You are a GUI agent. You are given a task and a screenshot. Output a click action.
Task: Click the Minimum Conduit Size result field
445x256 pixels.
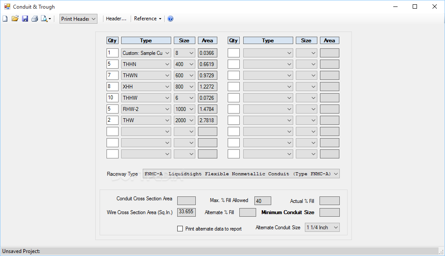[x=329, y=212]
